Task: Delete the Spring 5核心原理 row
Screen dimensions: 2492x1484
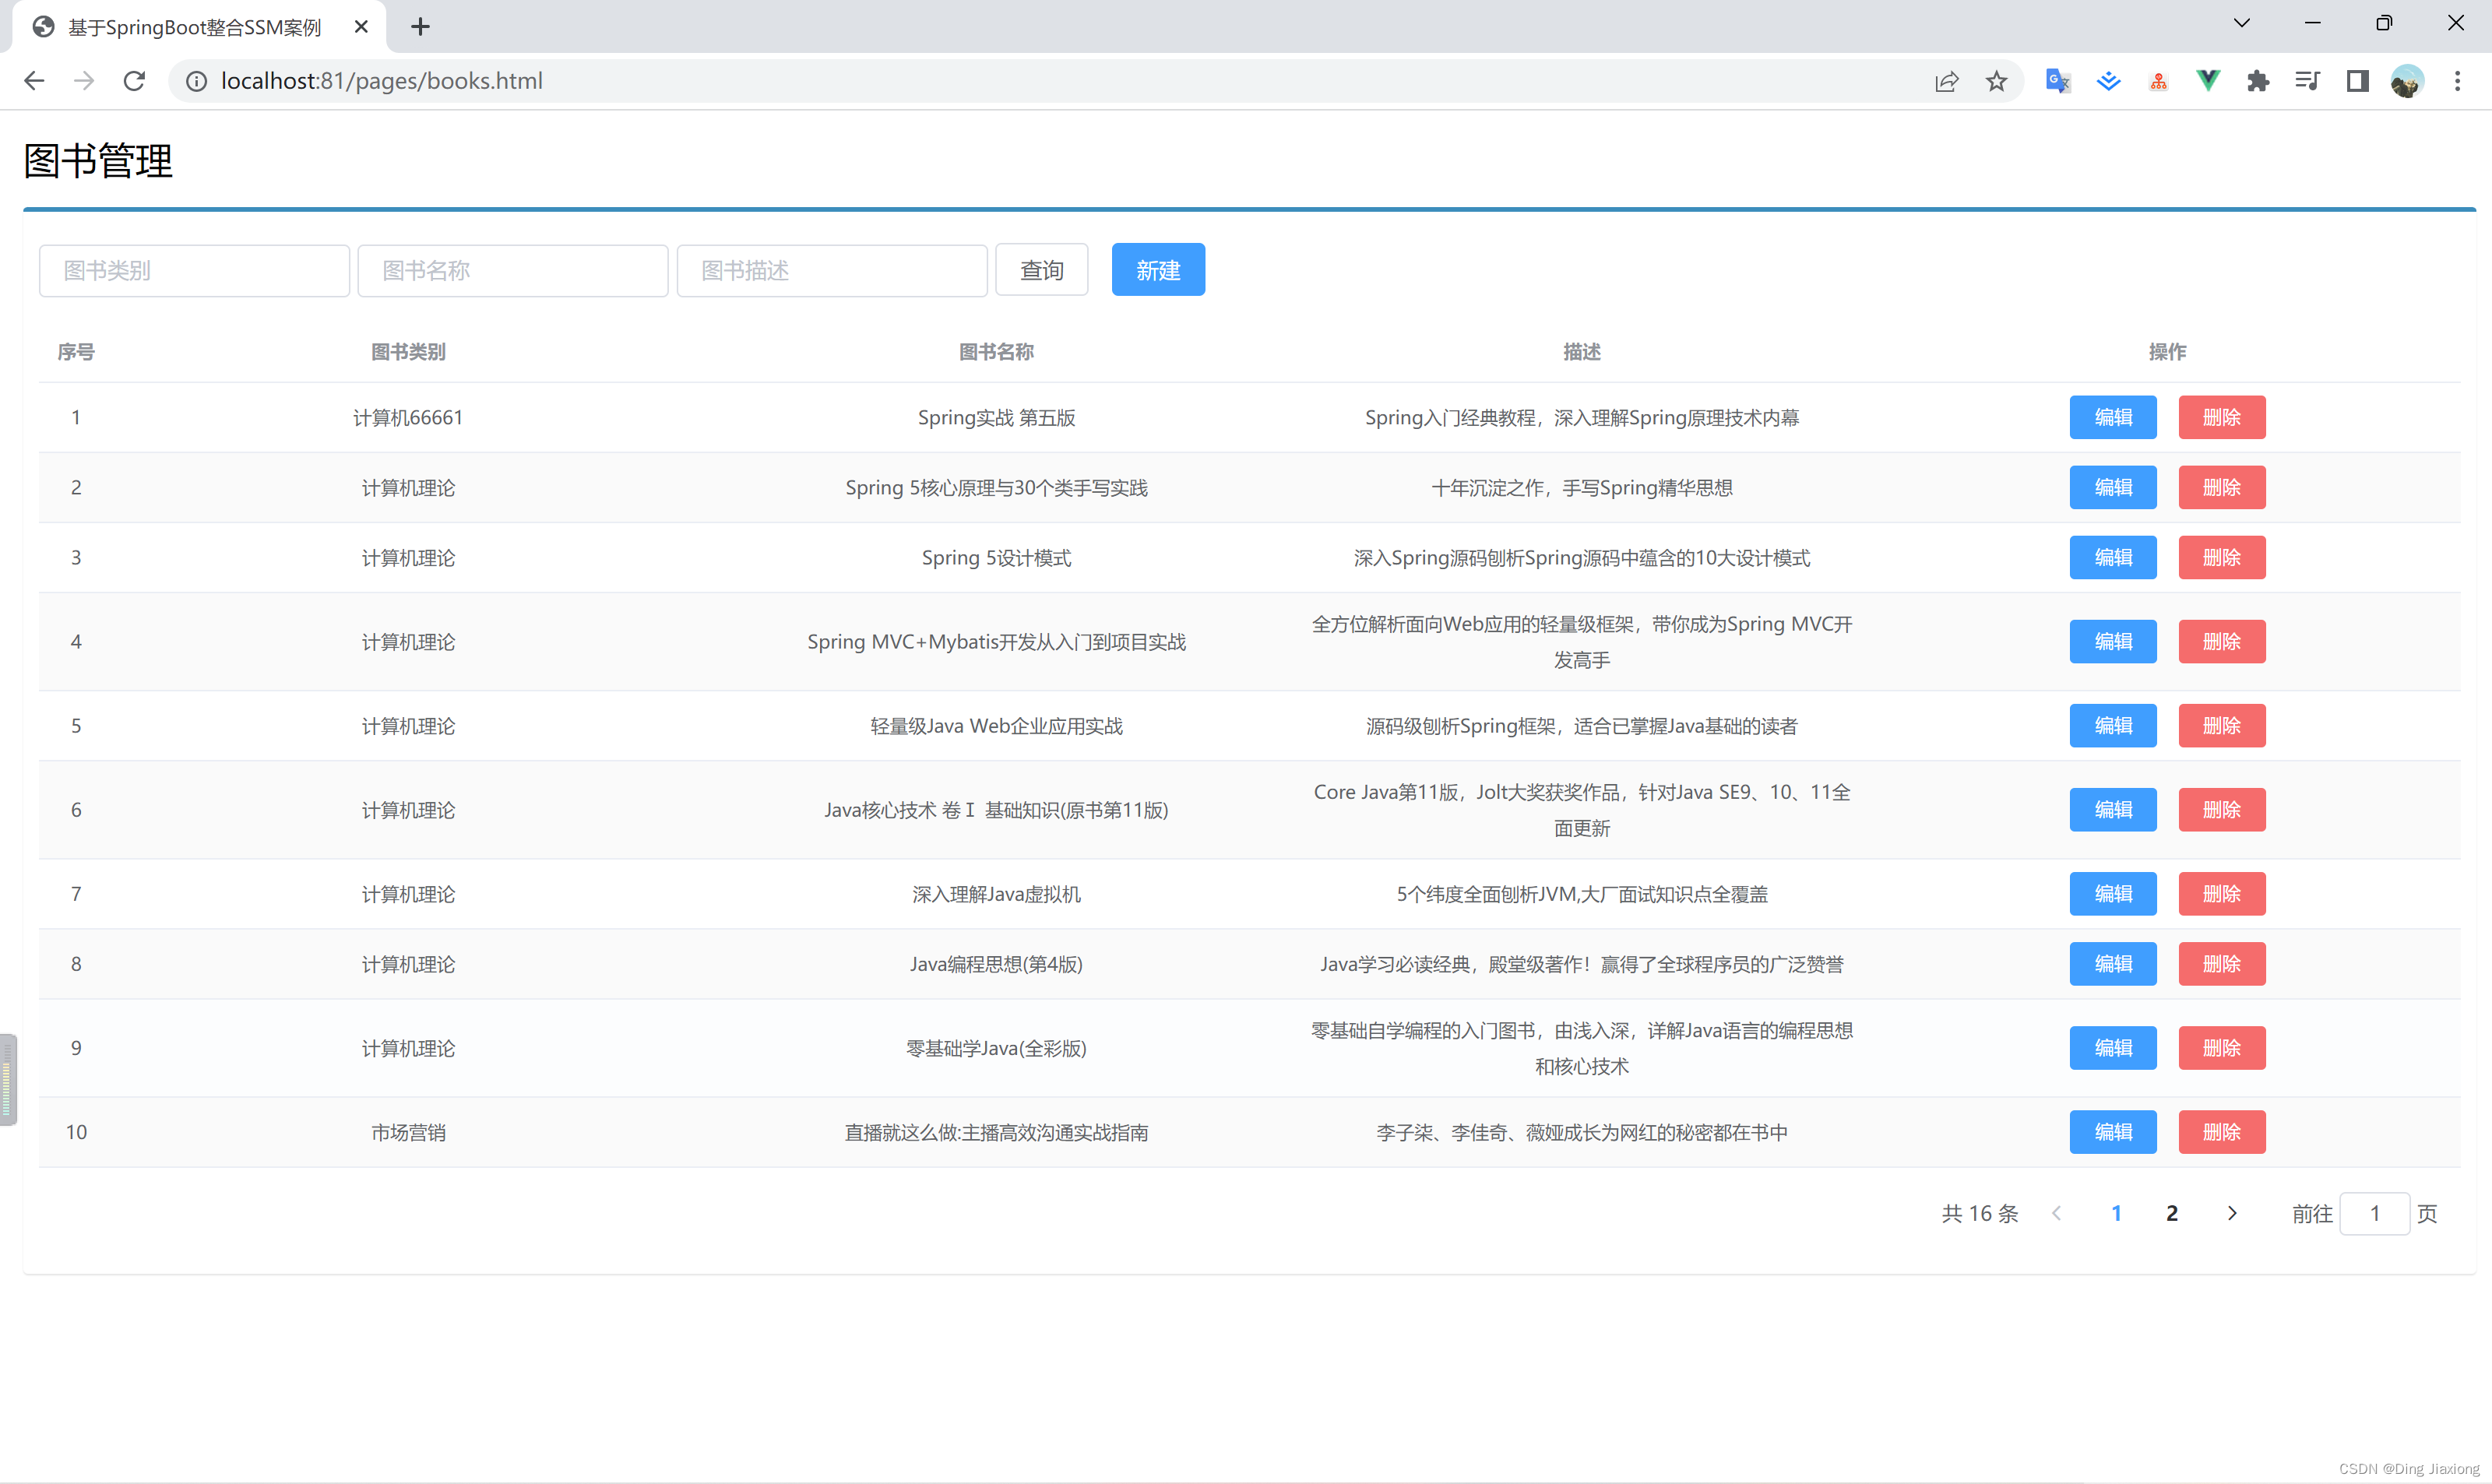Action: point(2222,487)
